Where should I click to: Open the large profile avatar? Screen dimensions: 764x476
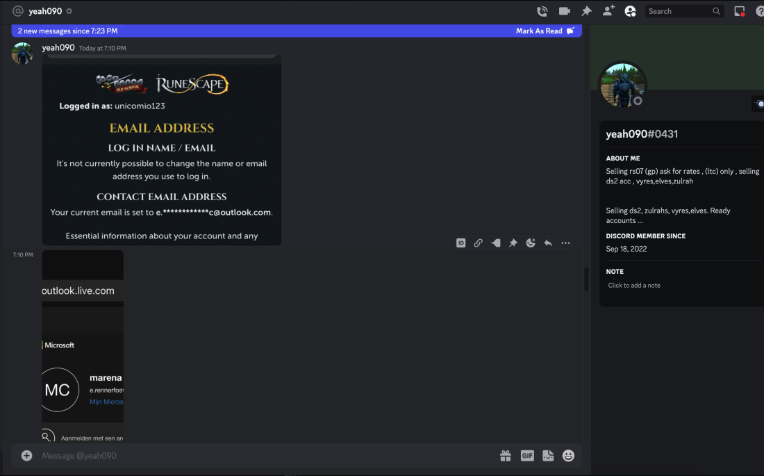[622, 85]
